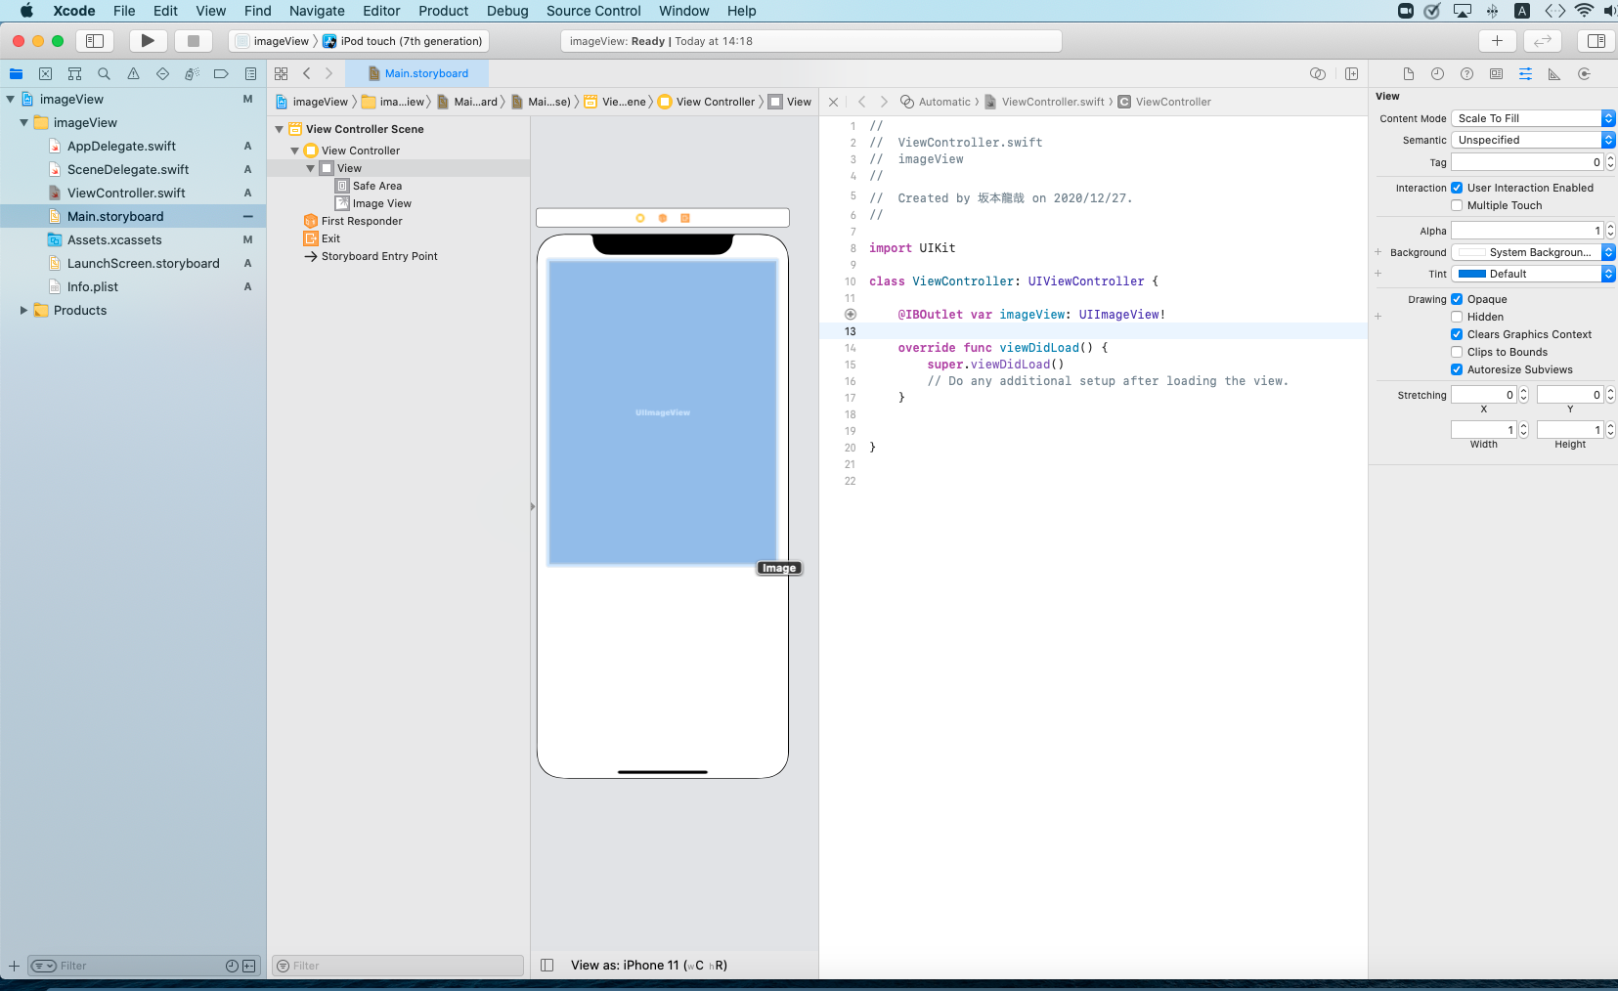Expand the Products folder

point(23,311)
